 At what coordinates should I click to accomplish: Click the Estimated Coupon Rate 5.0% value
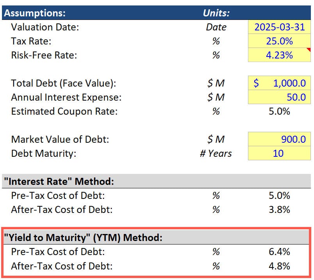tap(279, 111)
